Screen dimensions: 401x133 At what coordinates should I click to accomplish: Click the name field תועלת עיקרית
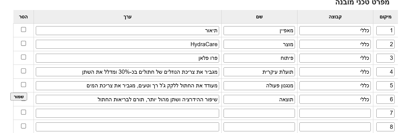(x=259, y=72)
